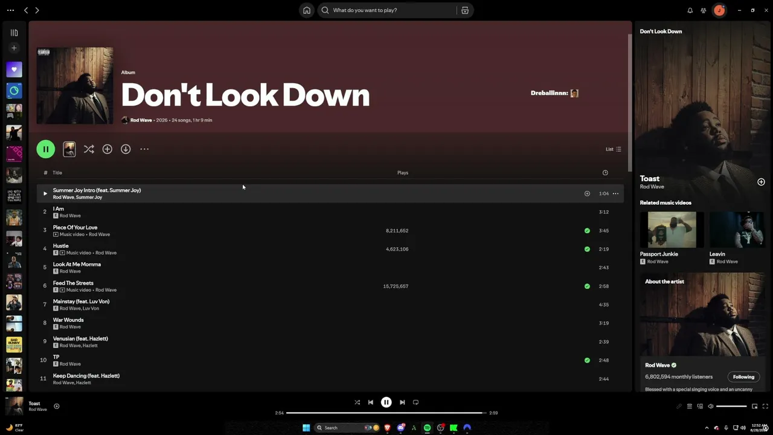Play Summer Joy Intro track

[45, 193]
